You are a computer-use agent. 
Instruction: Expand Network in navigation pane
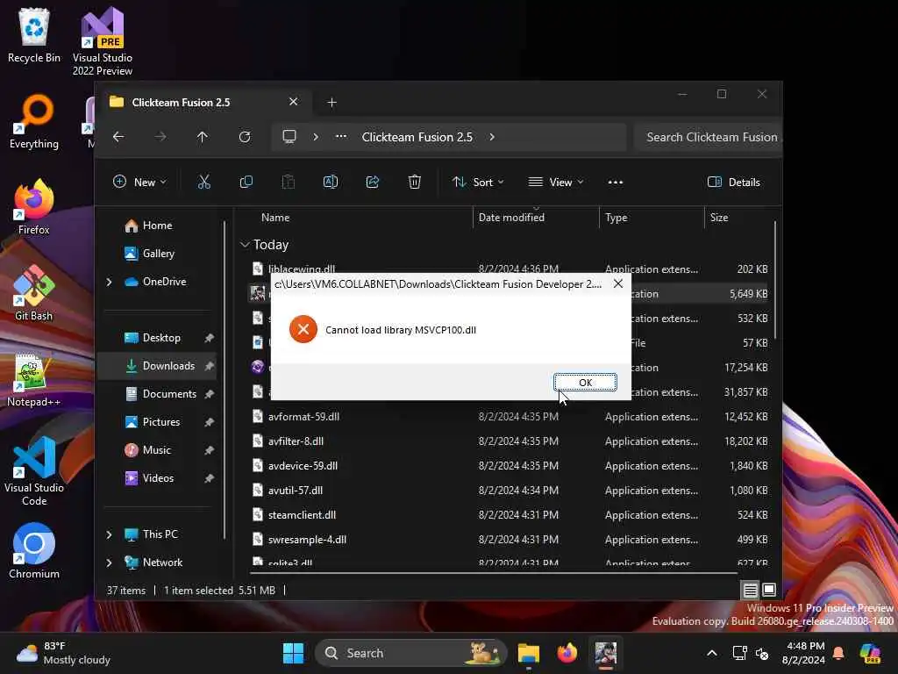tap(110, 563)
